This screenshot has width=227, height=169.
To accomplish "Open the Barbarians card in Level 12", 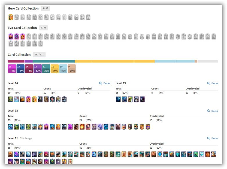I will pyautogui.click(x=58, y=127).
